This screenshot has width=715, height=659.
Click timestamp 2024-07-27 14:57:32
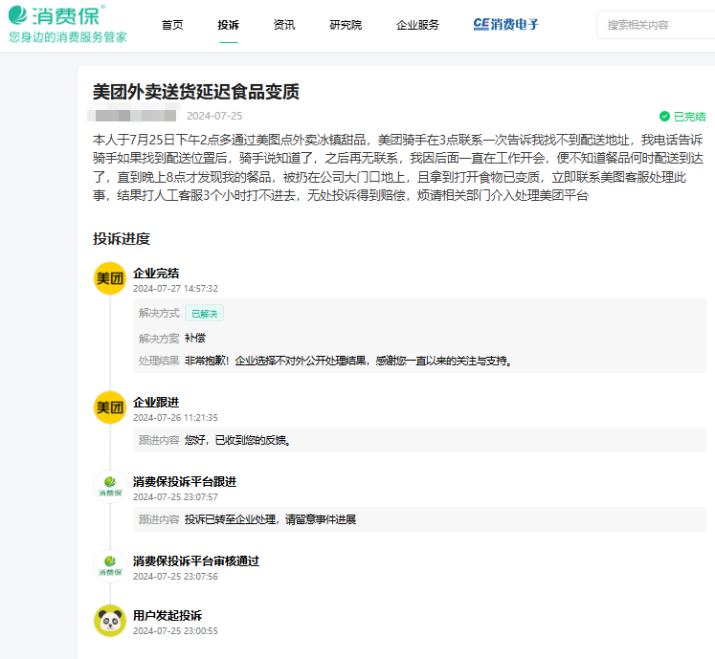click(175, 289)
